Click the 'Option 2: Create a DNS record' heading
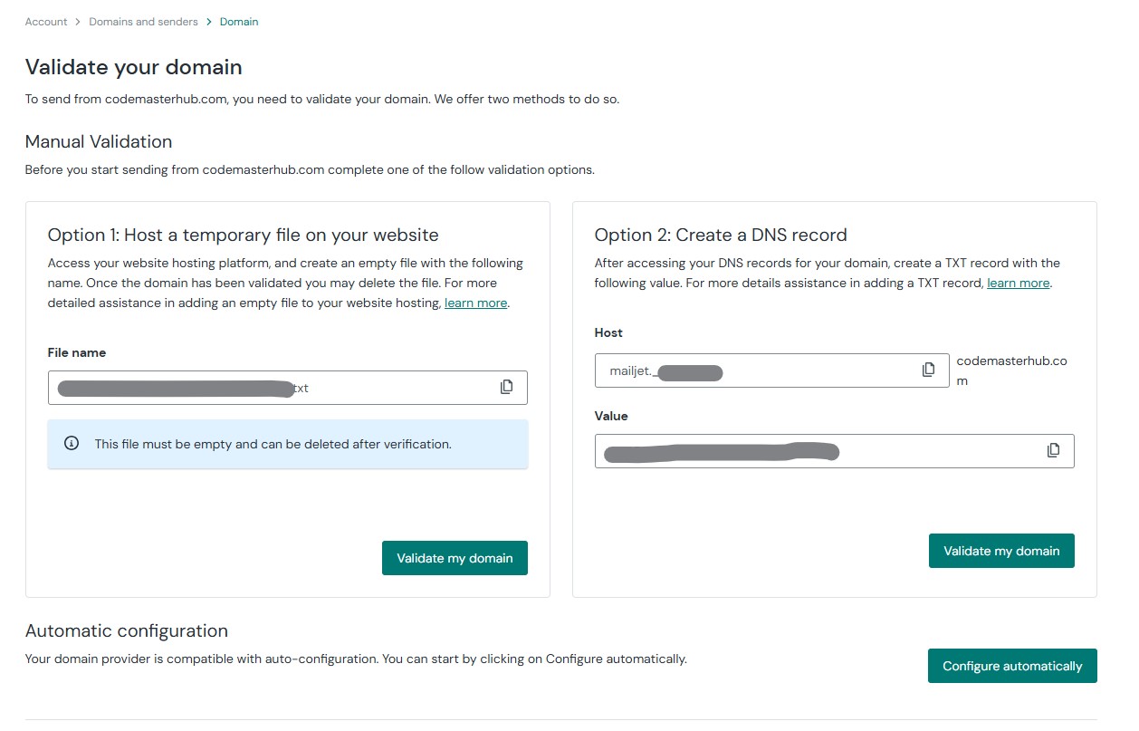 [720, 235]
